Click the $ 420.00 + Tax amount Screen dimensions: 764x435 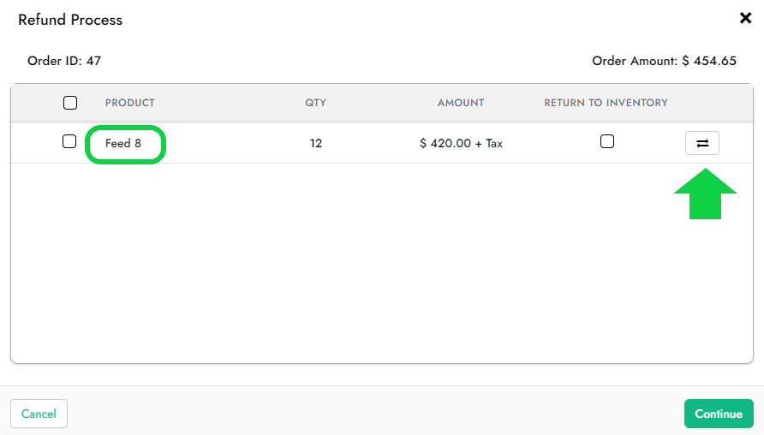pos(461,144)
